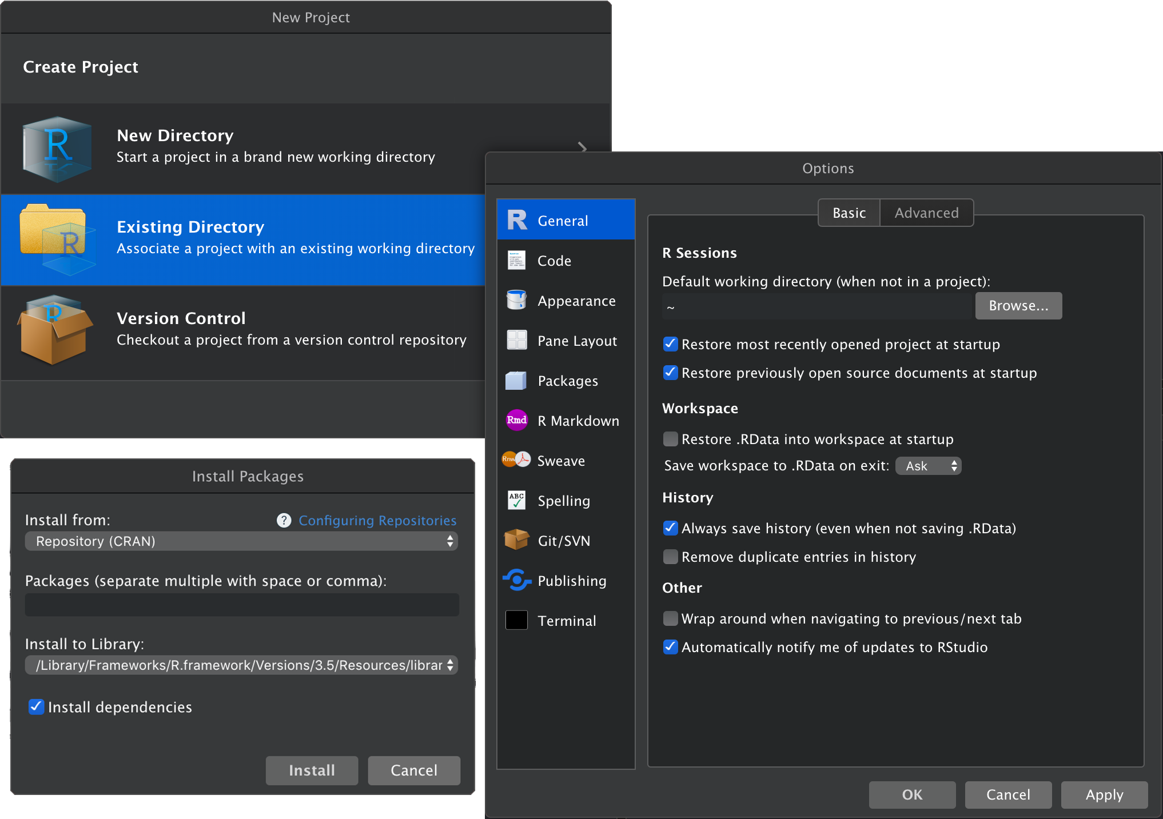Open the Save workspace Ask dropdown

point(929,466)
